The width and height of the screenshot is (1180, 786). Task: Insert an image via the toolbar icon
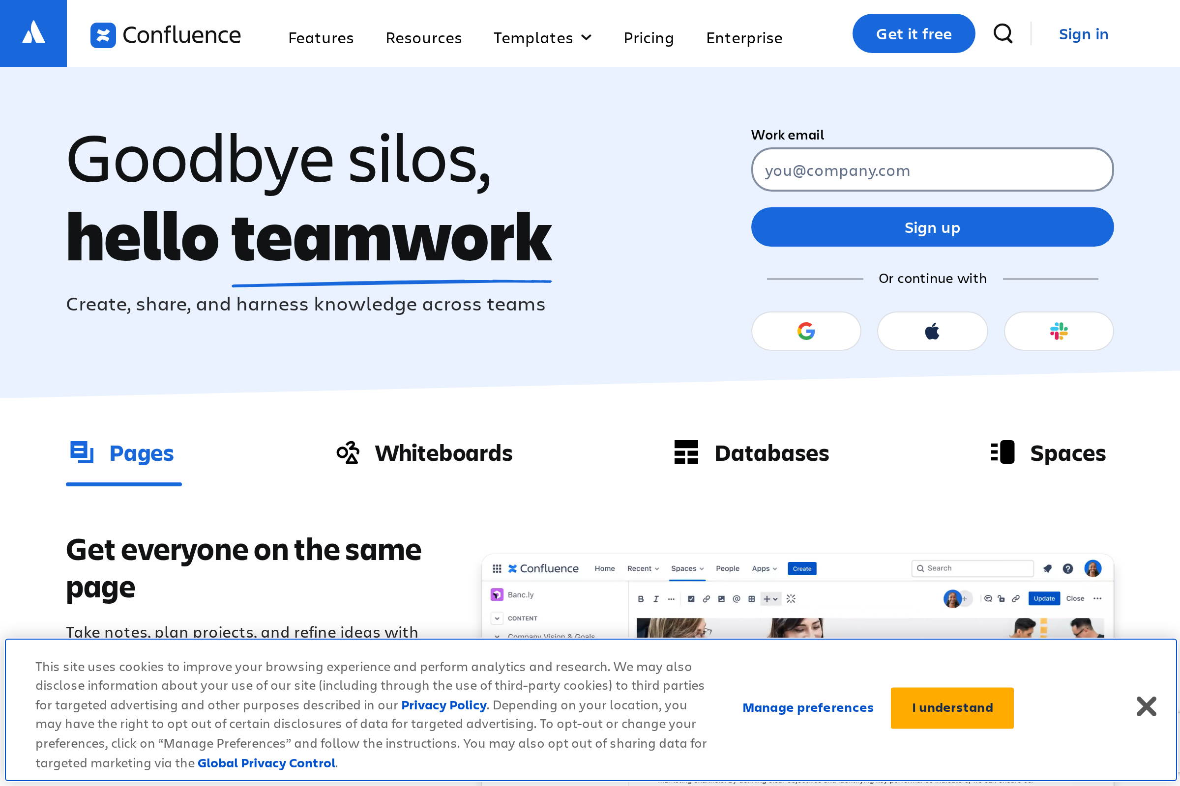(721, 599)
